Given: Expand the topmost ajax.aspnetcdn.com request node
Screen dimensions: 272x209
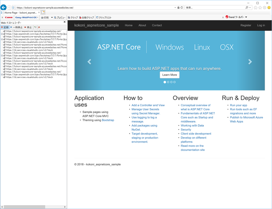Looking at the screenshot, I should tap(2, 34).
